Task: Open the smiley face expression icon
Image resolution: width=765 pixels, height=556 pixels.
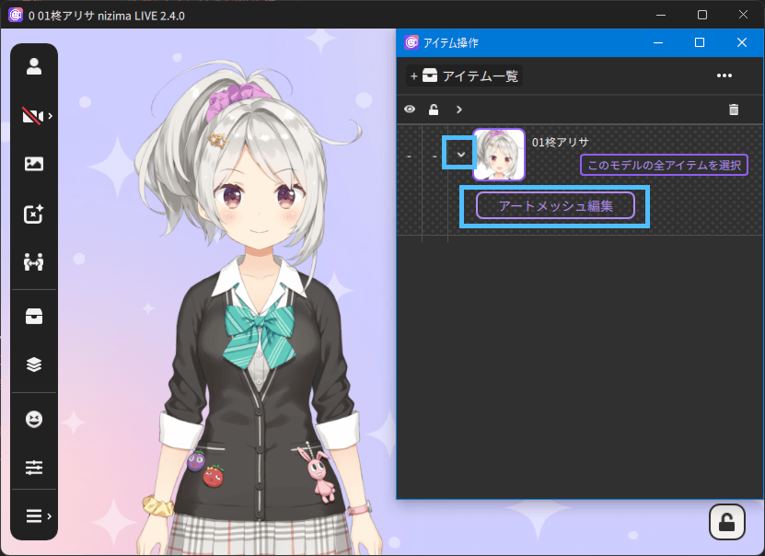Action: [x=34, y=418]
